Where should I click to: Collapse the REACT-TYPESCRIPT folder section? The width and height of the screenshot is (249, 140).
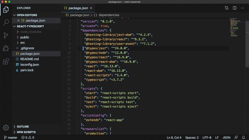(x=14, y=26)
